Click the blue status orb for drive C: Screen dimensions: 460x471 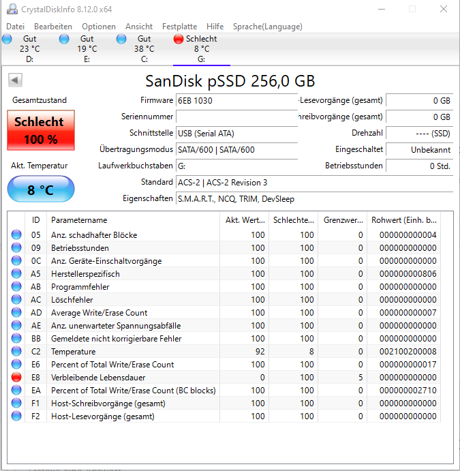tap(121, 39)
